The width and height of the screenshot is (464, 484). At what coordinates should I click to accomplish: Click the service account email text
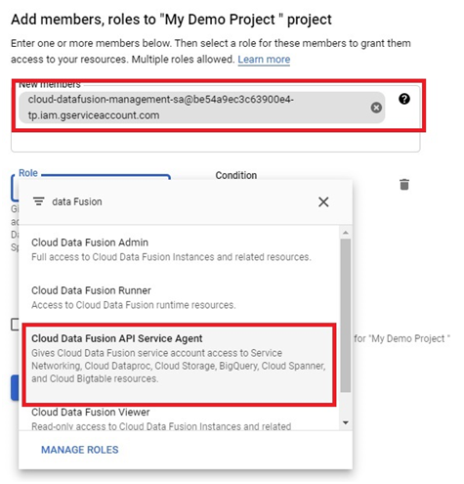[161, 107]
